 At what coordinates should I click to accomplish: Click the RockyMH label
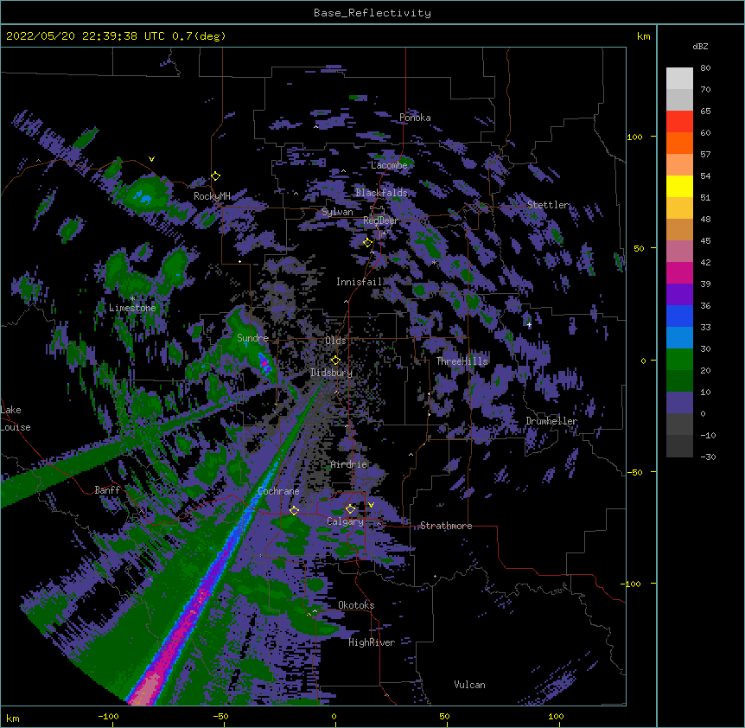pyautogui.click(x=212, y=196)
